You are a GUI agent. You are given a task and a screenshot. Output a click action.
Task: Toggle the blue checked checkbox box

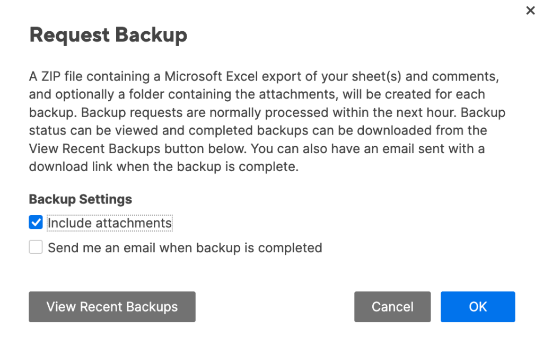coord(36,223)
